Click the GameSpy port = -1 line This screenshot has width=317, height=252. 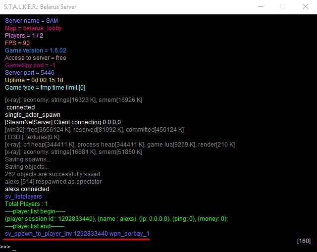pos(30,65)
